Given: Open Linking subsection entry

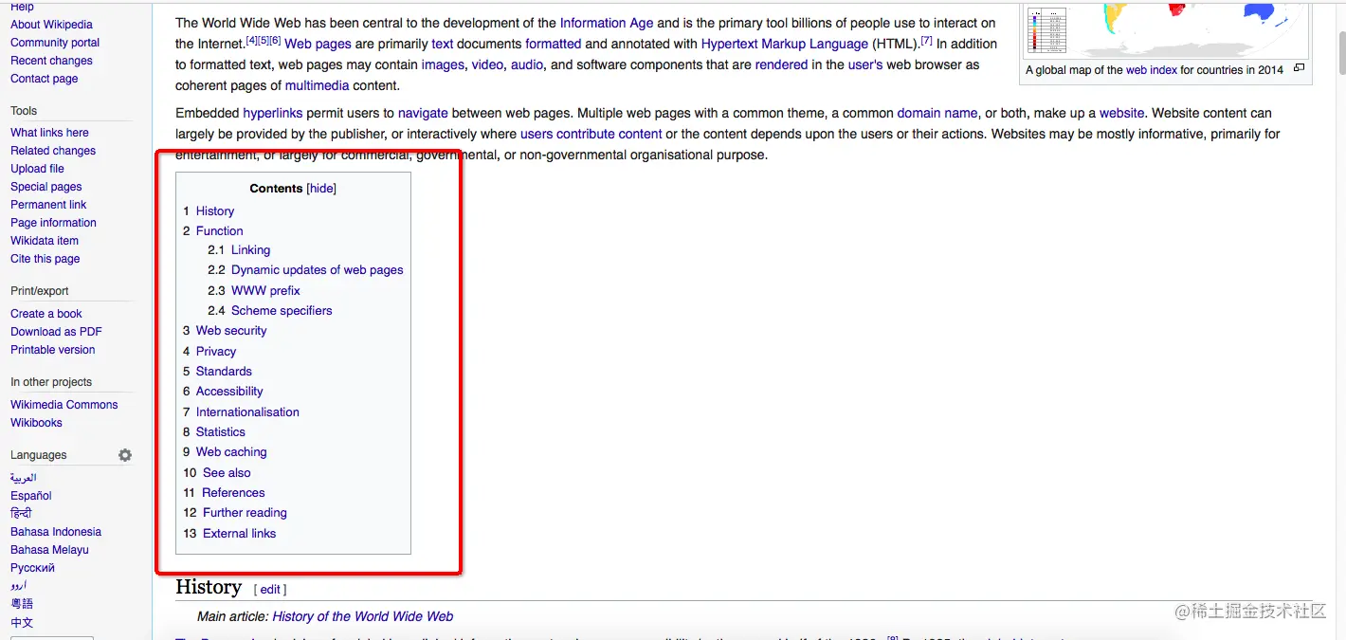Looking at the screenshot, I should tap(250, 250).
